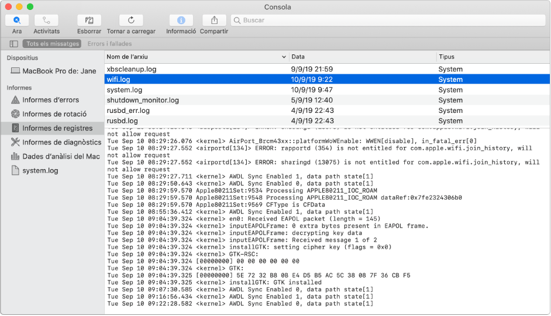Click the Informes de rotació spinner icon
This screenshot has width=551, height=316.
[x=15, y=114]
